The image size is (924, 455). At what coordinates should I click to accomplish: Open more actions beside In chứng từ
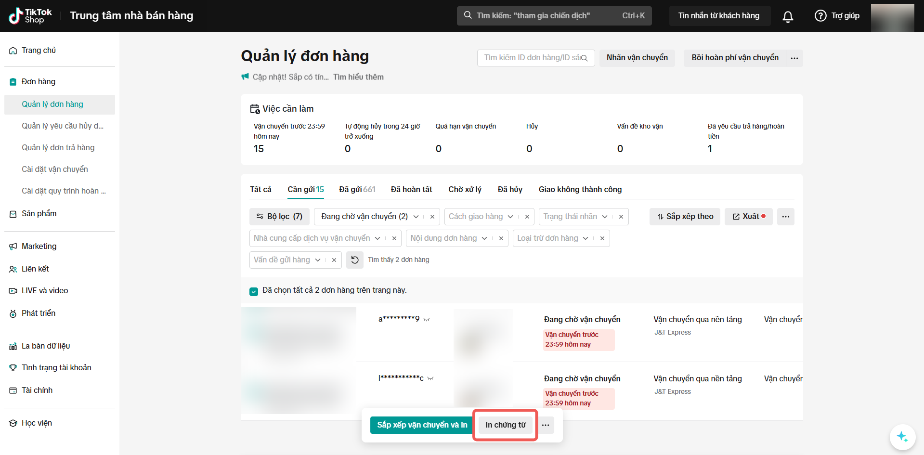coord(546,425)
